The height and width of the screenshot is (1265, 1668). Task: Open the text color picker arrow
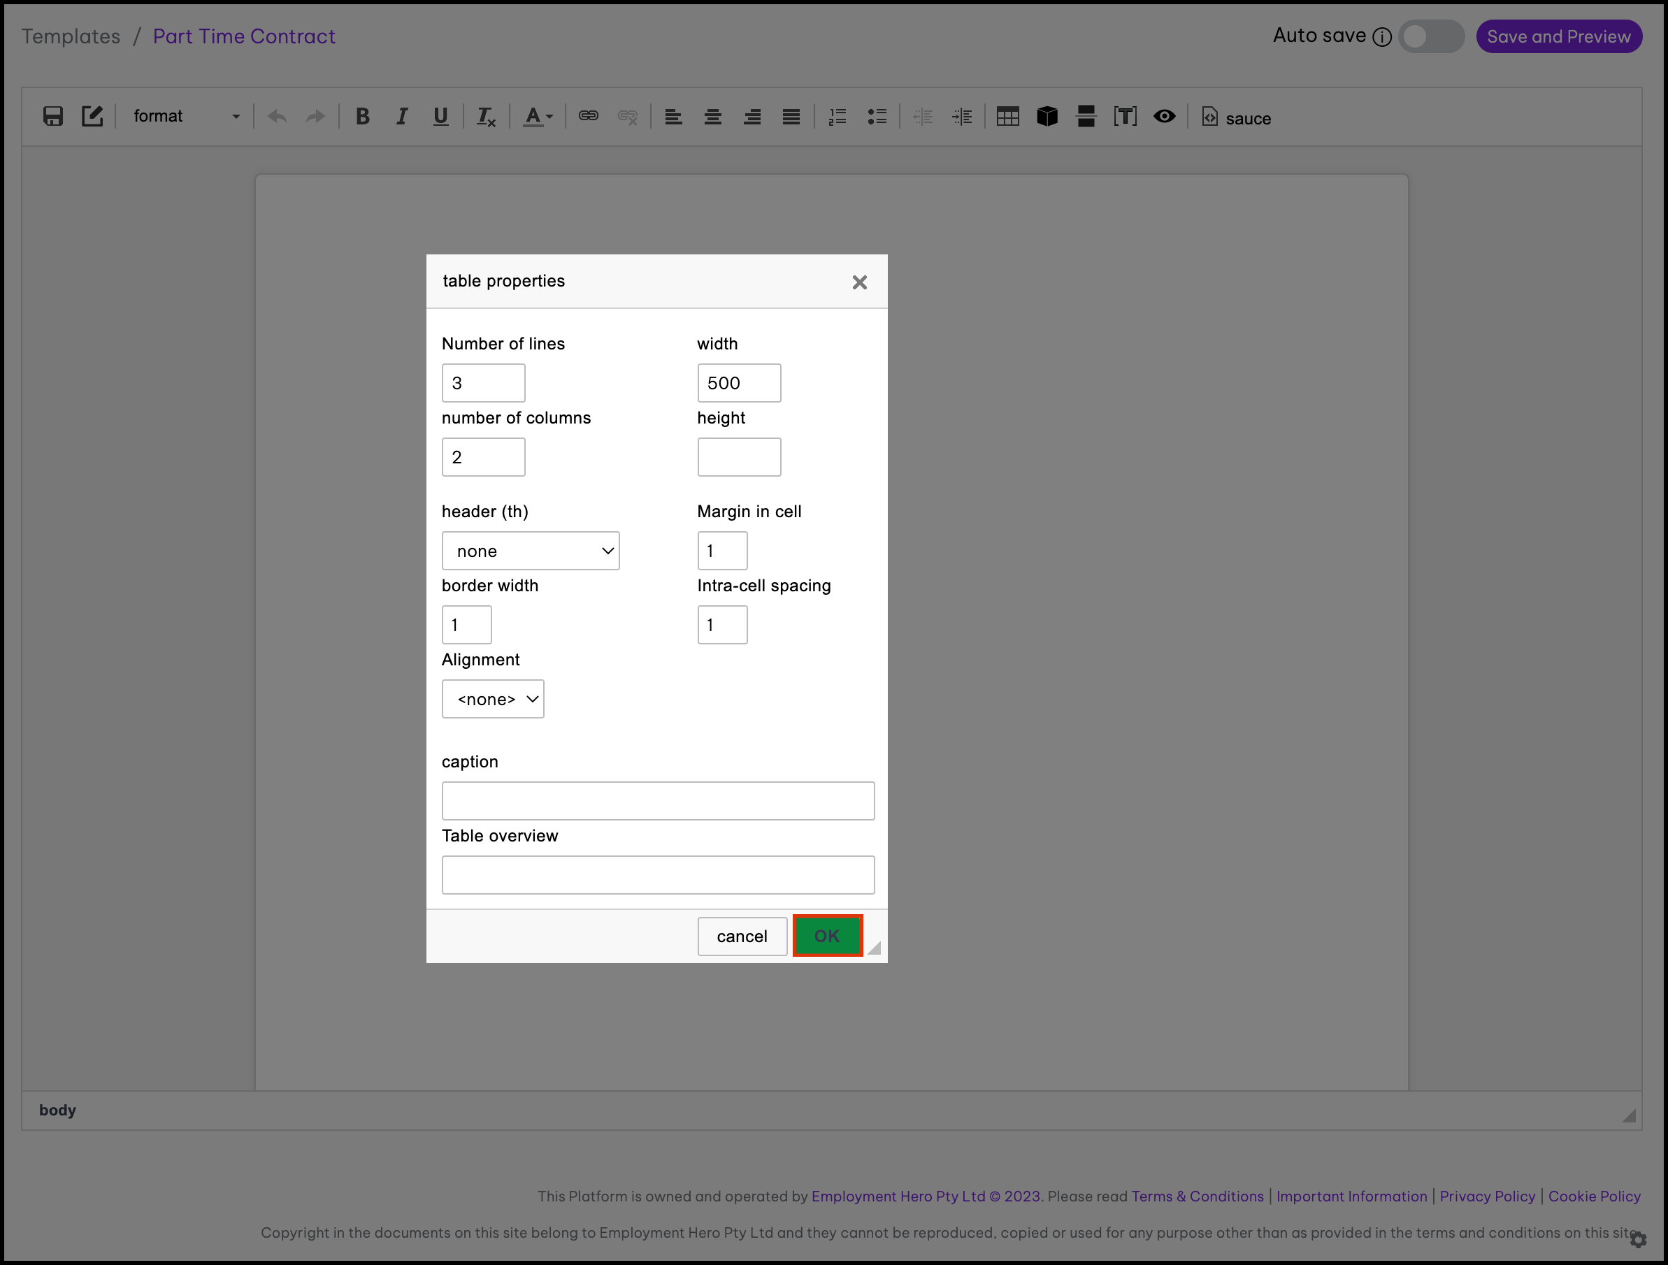[x=549, y=116]
